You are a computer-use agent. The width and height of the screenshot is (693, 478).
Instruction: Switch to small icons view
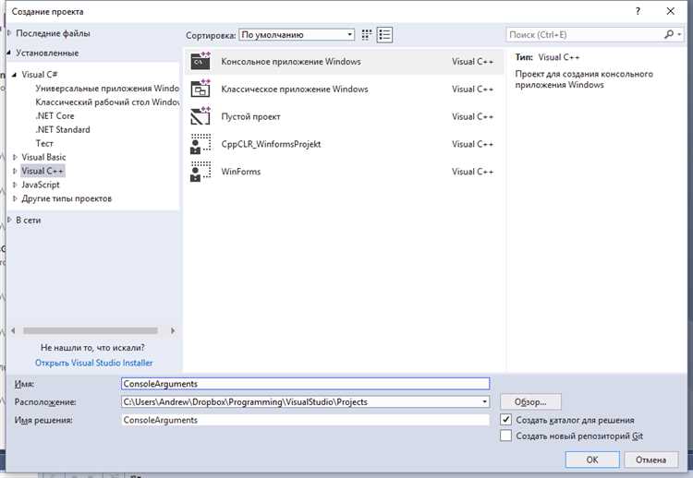coord(367,35)
